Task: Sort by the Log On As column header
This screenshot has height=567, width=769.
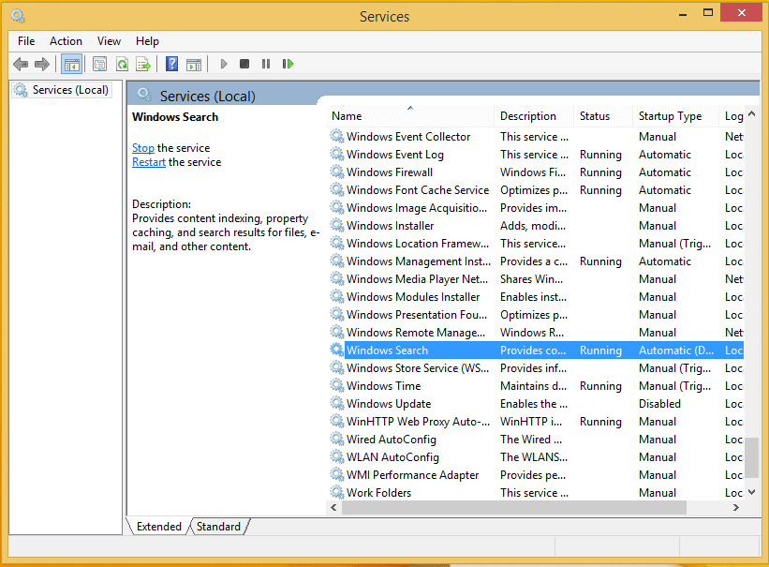Action: click(732, 116)
